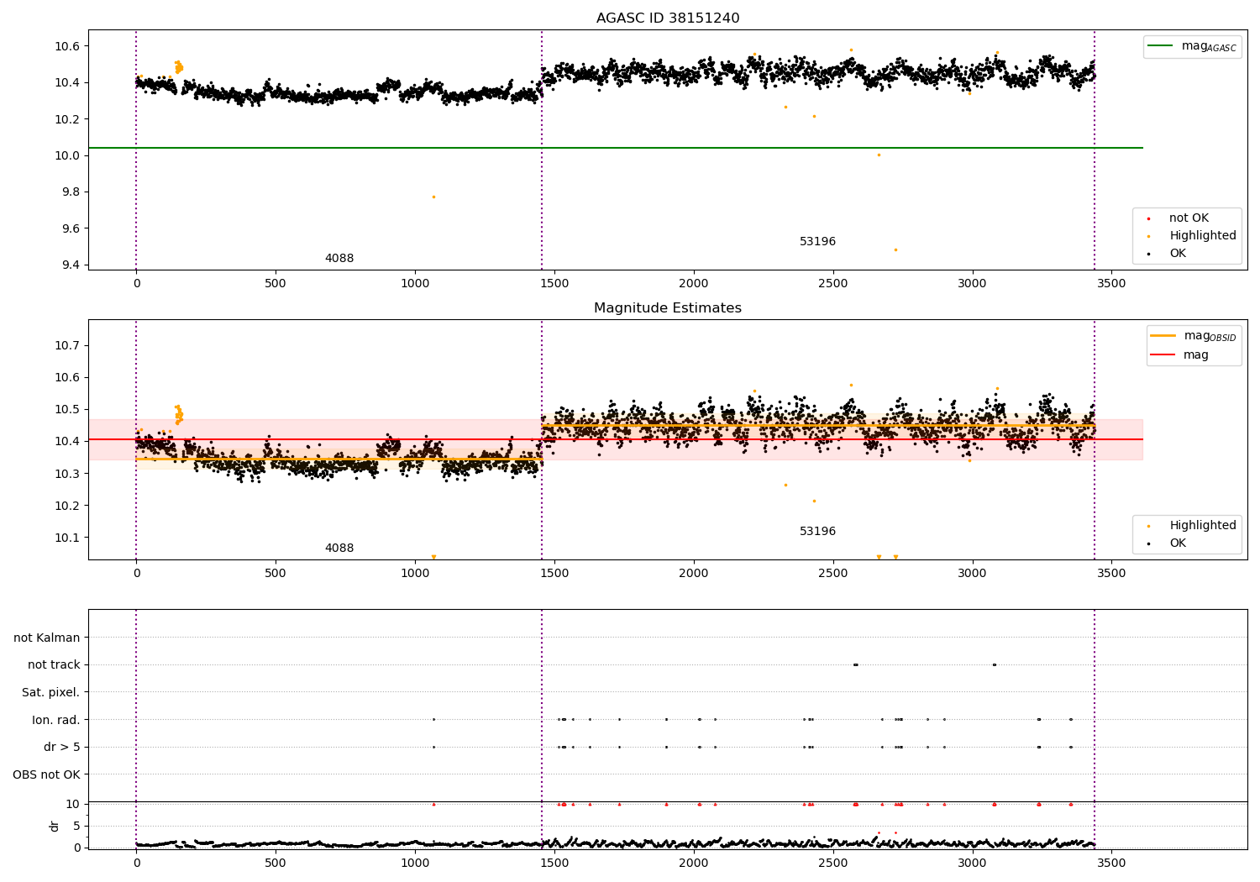Click the 'not track' marker near 3075
This screenshot has width=1260, height=882.
tap(994, 664)
